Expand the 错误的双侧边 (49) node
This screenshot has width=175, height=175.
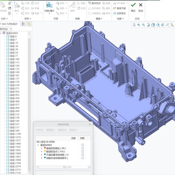tap(42, 148)
